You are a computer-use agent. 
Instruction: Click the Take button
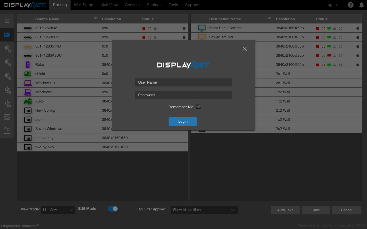click(x=316, y=210)
